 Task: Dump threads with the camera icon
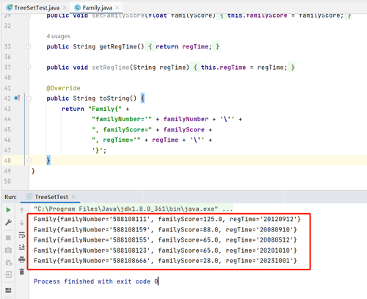[8, 250]
